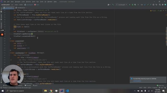Open Visual Studio Code from the taskbar
167x93 pixels.
pos(67,91)
